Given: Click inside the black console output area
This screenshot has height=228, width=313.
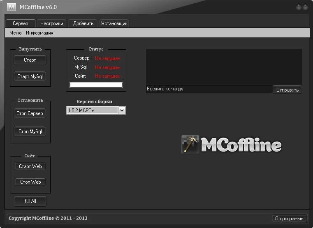Looking at the screenshot, I should click(x=224, y=67).
